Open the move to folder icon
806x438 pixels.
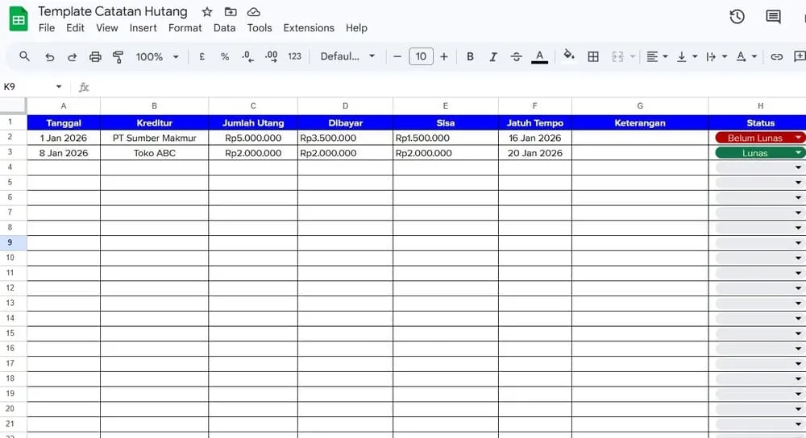tap(231, 12)
